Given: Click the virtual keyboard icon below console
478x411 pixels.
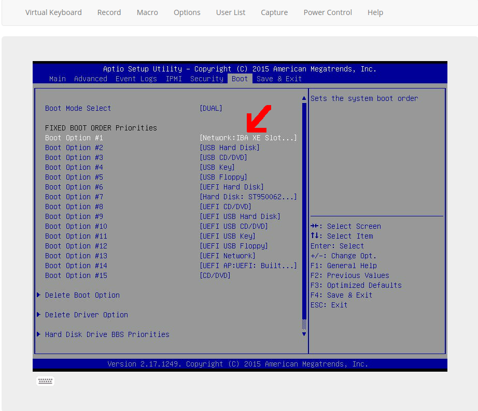Looking at the screenshot, I should [x=45, y=381].
